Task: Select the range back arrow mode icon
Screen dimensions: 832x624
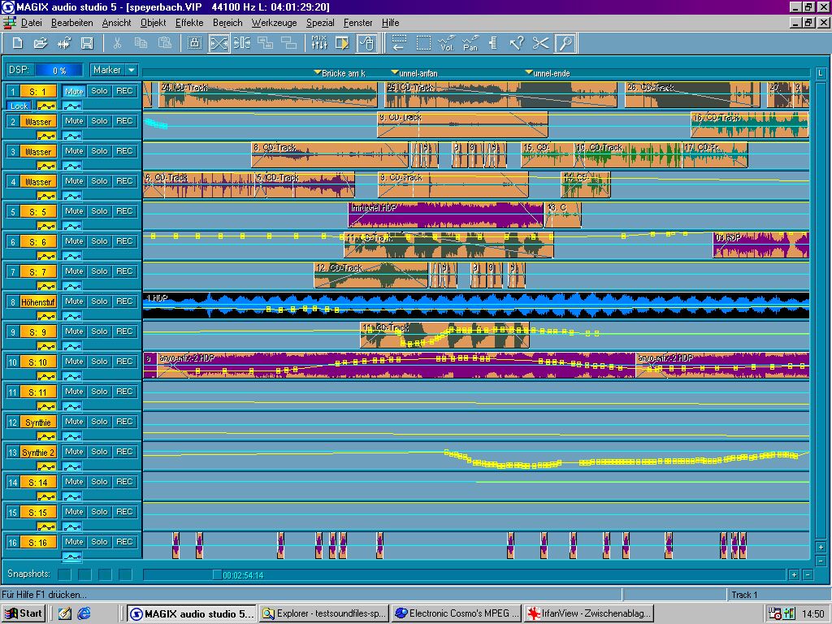Action: pyautogui.click(x=399, y=44)
